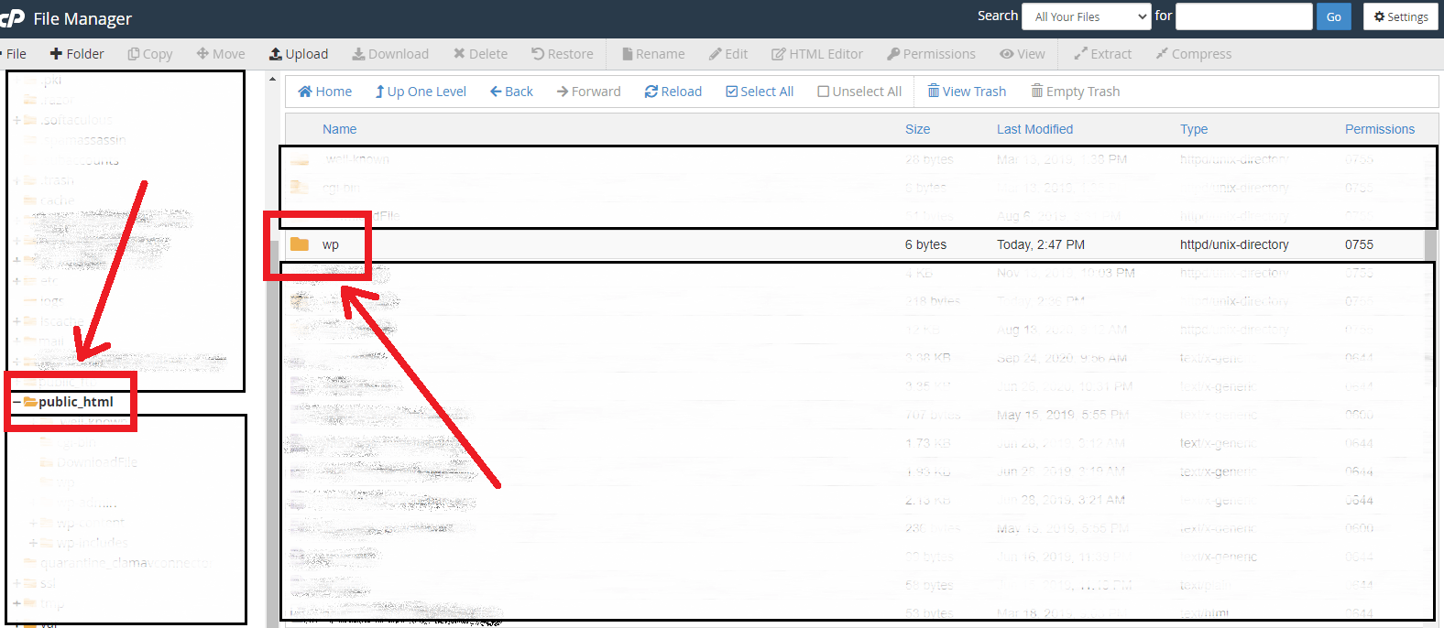Click Empty Trash

tap(1076, 92)
